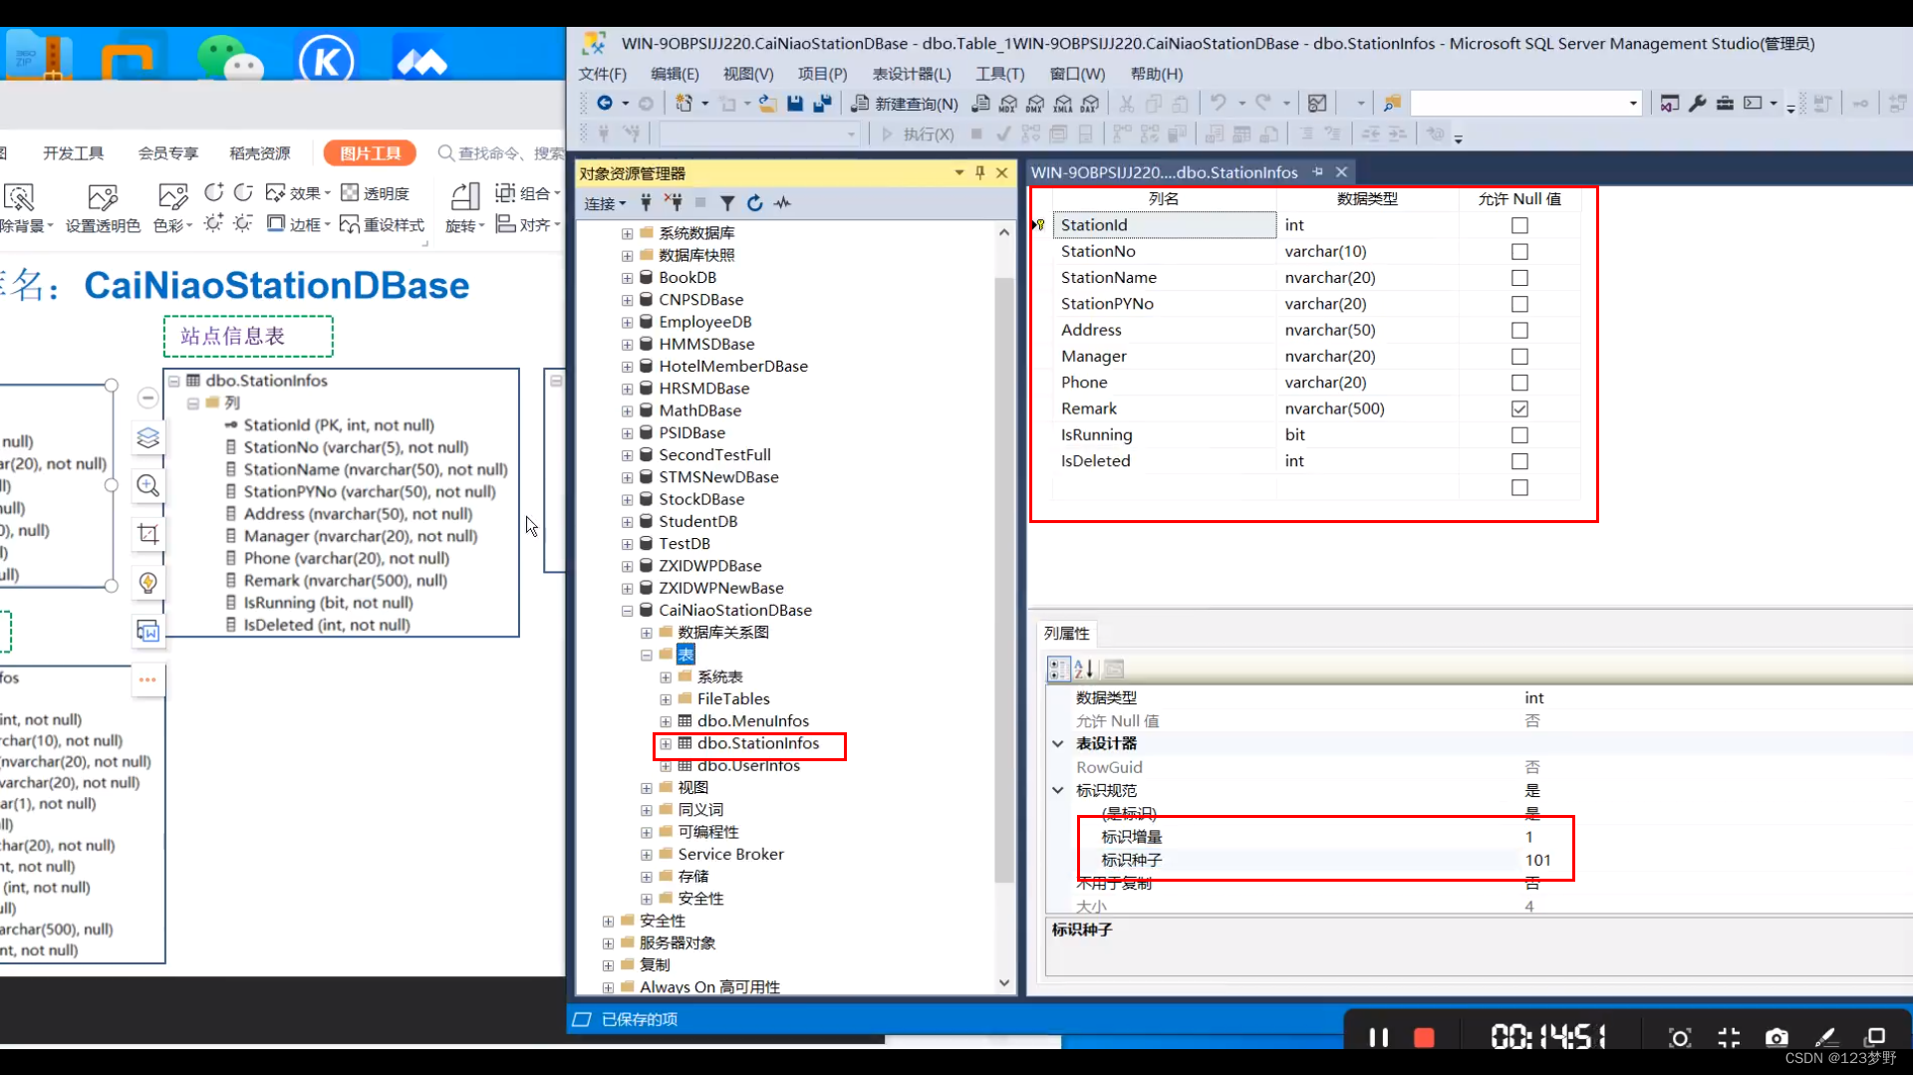Screen dimensions: 1913x1075
Task: Click the toolbox icon in toolbar
Action: tap(1725, 104)
